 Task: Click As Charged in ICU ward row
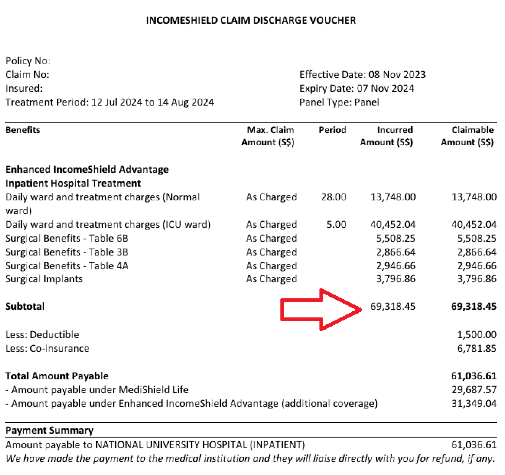tap(271, 225)
